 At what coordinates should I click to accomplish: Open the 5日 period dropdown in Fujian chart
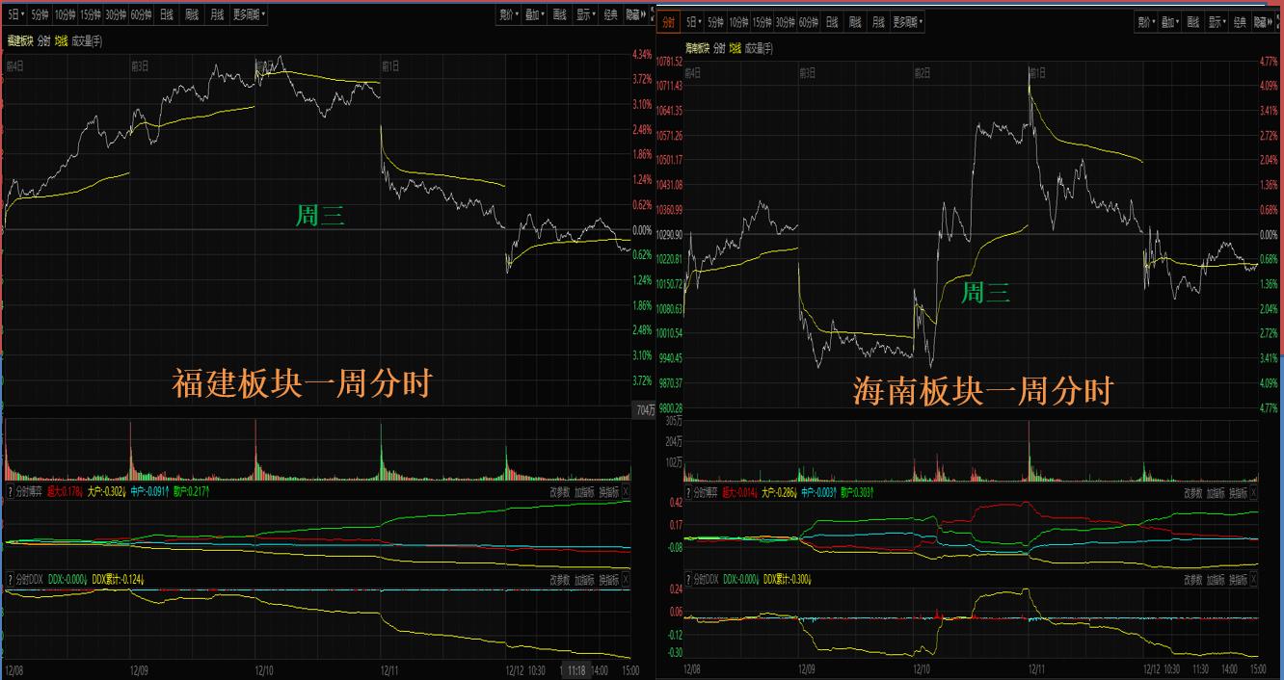[15, 15]
